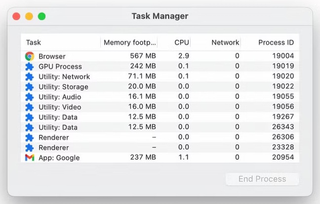Click the puzzle icon beside Utility: Storage
Image resolution: width=320 pixels, height=204 pixels.
[30, 87]
